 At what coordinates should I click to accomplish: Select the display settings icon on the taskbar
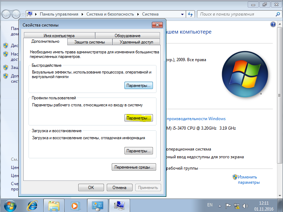pos(97,205)
